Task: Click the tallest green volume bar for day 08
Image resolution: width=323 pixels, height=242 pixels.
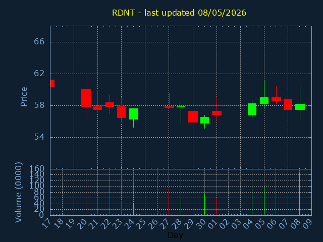Action: (299, 194)
